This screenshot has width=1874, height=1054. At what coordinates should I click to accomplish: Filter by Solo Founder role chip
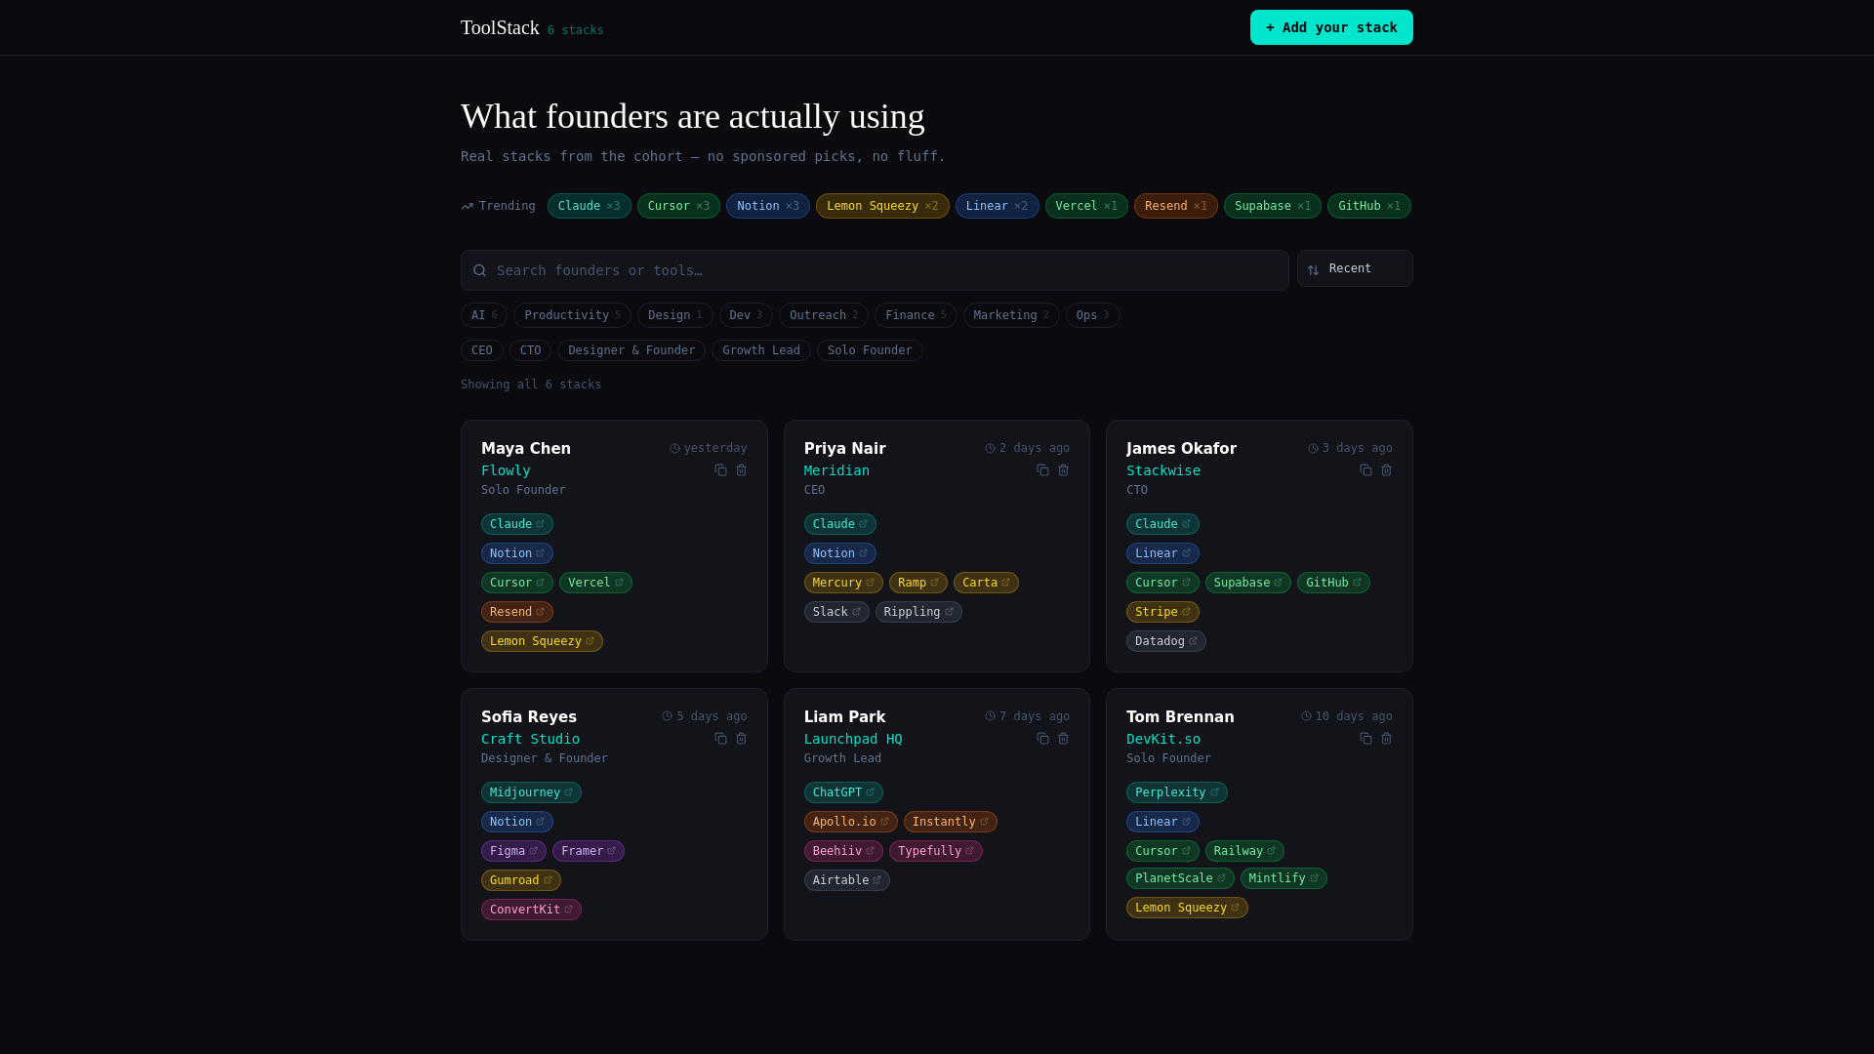(x=870, y=350)
